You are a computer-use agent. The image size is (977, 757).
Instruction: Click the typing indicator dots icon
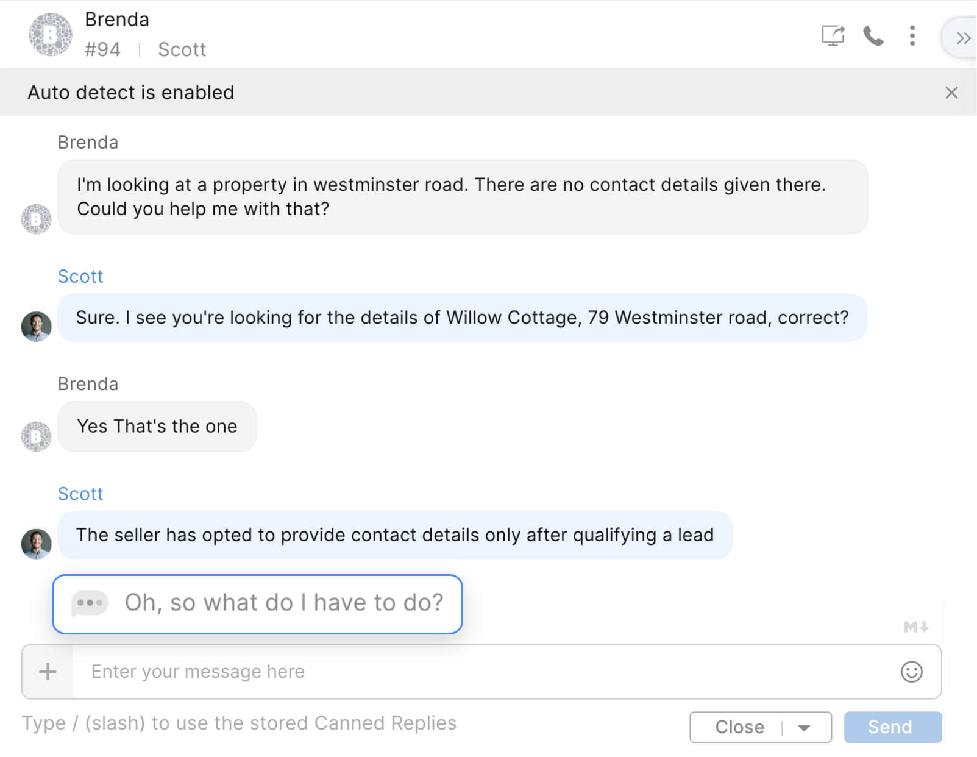coord(90,603)
